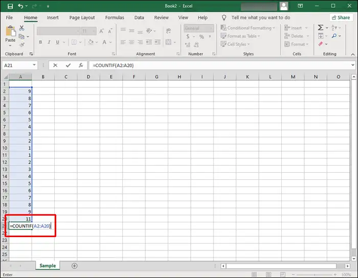The height and width of the screenshot is (278, 358).
Task: Click the Decrease Decimal icon
Action: 196,45
